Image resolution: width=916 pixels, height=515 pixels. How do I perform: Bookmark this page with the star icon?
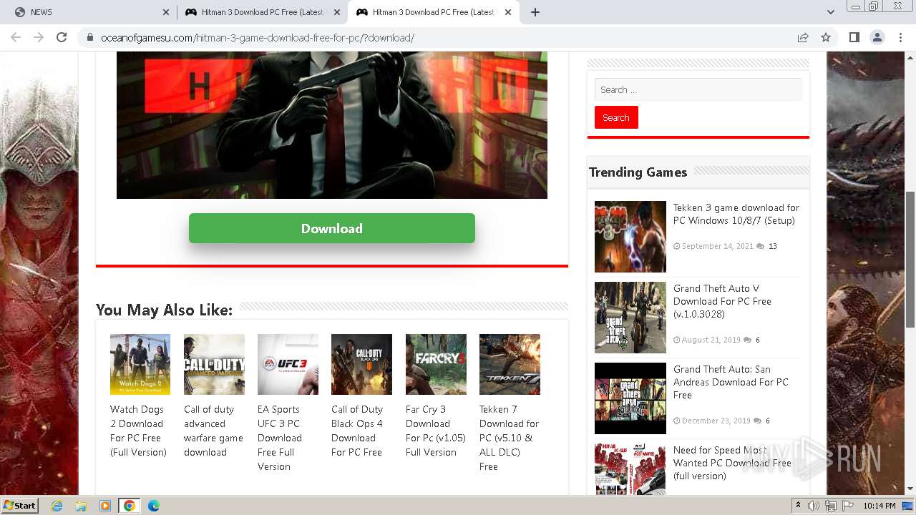[x=826, y=37]
